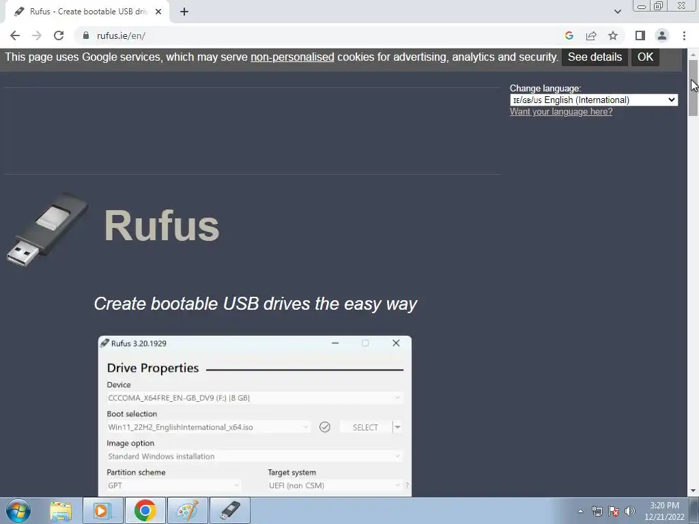The image size is (699, 524).
Task: Click the Target system UEFI dropdown
Action: coord(335,485)
